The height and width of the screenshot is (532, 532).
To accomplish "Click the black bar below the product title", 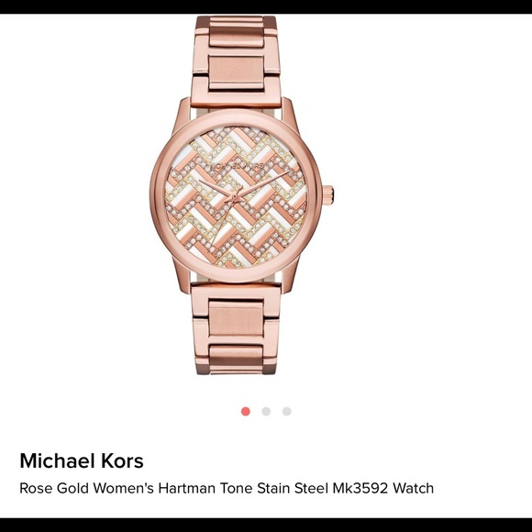I will [266, 525].
